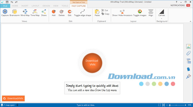The height and width of the screenshot is (107, 193).
Task: Open the format paintbrush panel
Action: (188, 76)
